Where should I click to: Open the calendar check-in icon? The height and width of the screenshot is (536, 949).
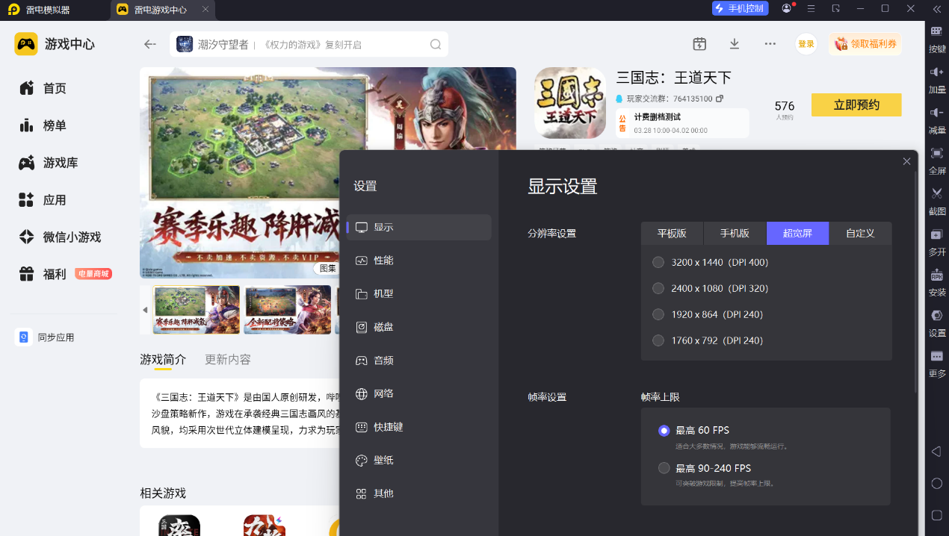click(x=699, y=44)
